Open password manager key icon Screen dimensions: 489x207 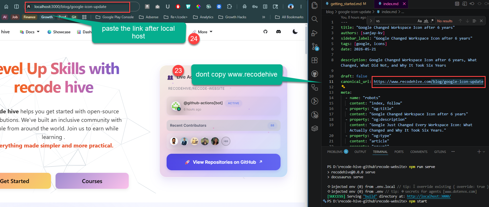coord(255,7)
